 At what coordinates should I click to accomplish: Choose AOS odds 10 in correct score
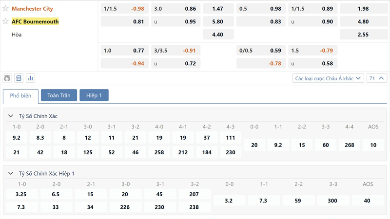coord(373,145)
